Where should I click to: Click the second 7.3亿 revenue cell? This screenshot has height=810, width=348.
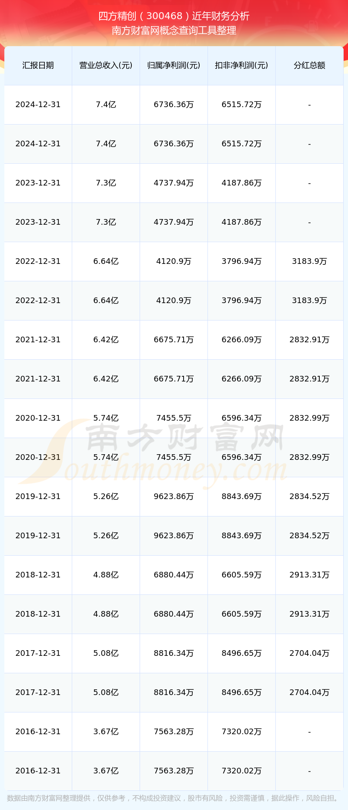tap(106, 222)
